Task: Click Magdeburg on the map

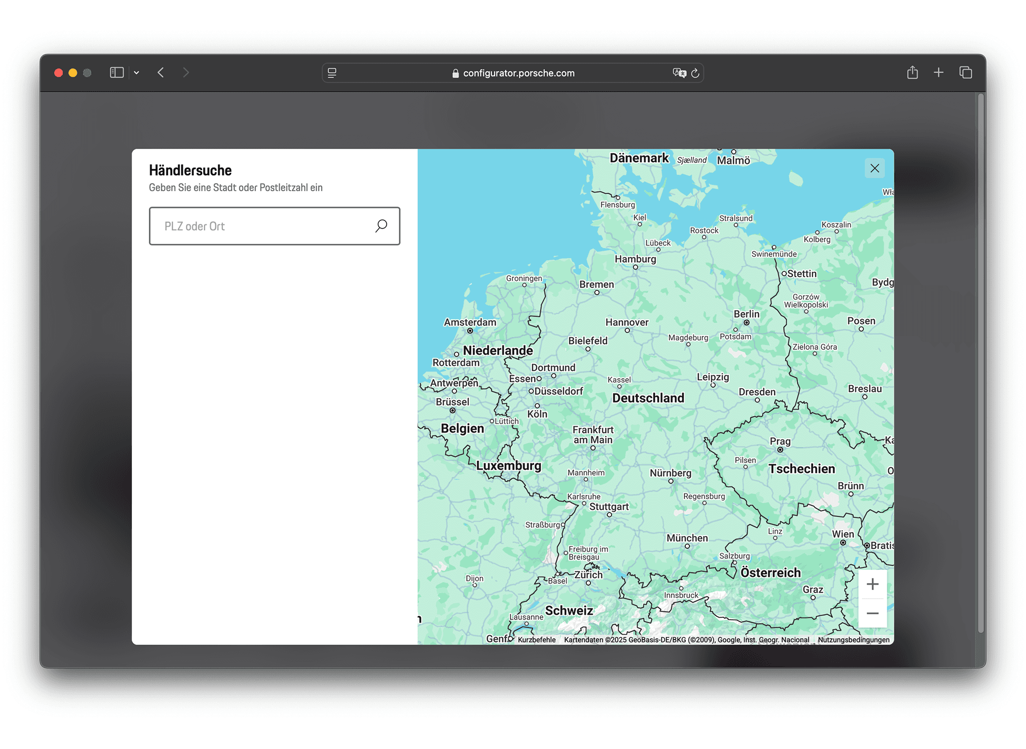Action: click(688, 338)
